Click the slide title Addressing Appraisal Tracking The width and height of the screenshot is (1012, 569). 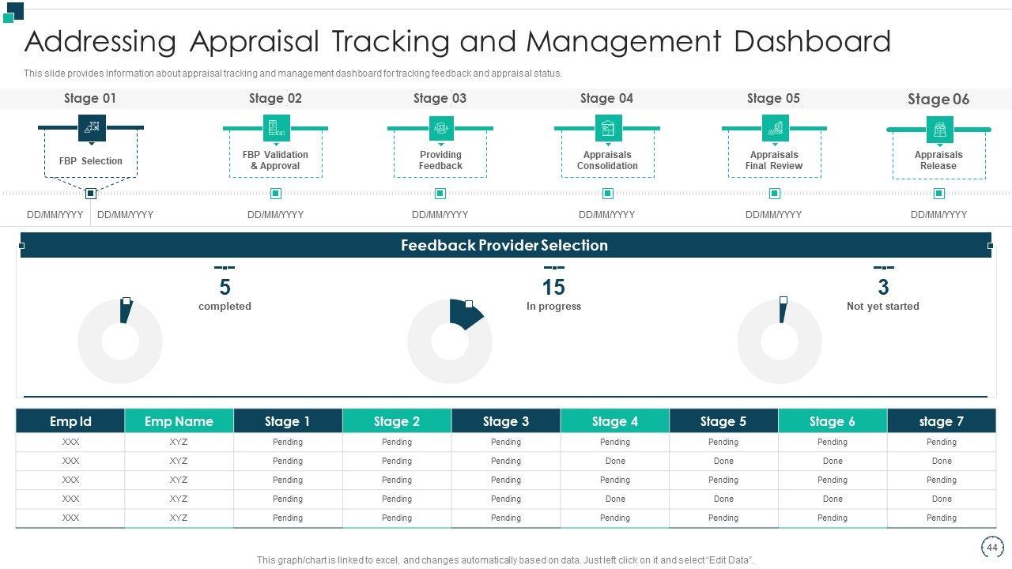458,41
